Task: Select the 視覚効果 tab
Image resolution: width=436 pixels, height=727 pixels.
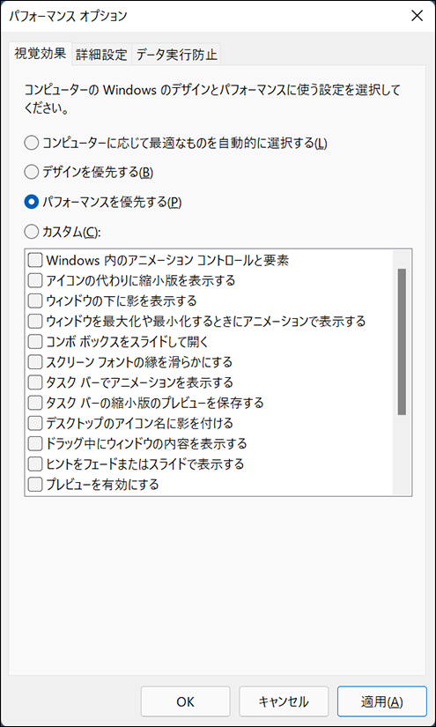Action: (x=40, y=53)
